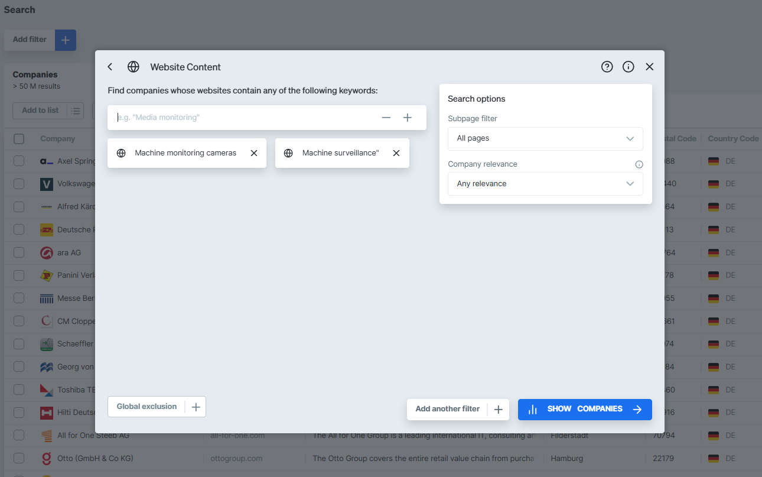Open the help icon in the dialog header
This screenshot has height=477, width=762.
click(x=607, y=67)
